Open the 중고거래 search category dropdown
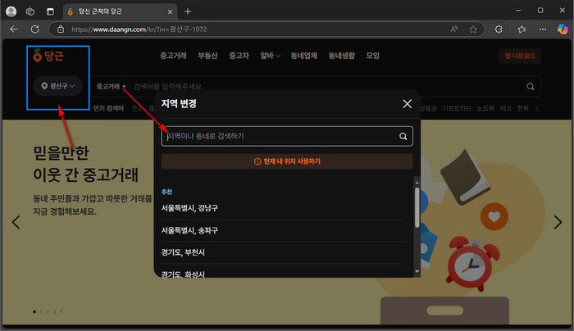 coord(112,86)
